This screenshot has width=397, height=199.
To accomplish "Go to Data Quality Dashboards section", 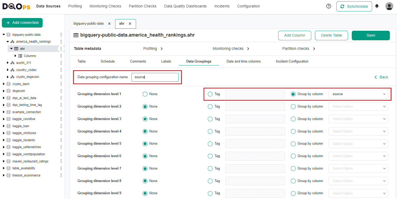I will pyautogui.click(x=185, y=6).
